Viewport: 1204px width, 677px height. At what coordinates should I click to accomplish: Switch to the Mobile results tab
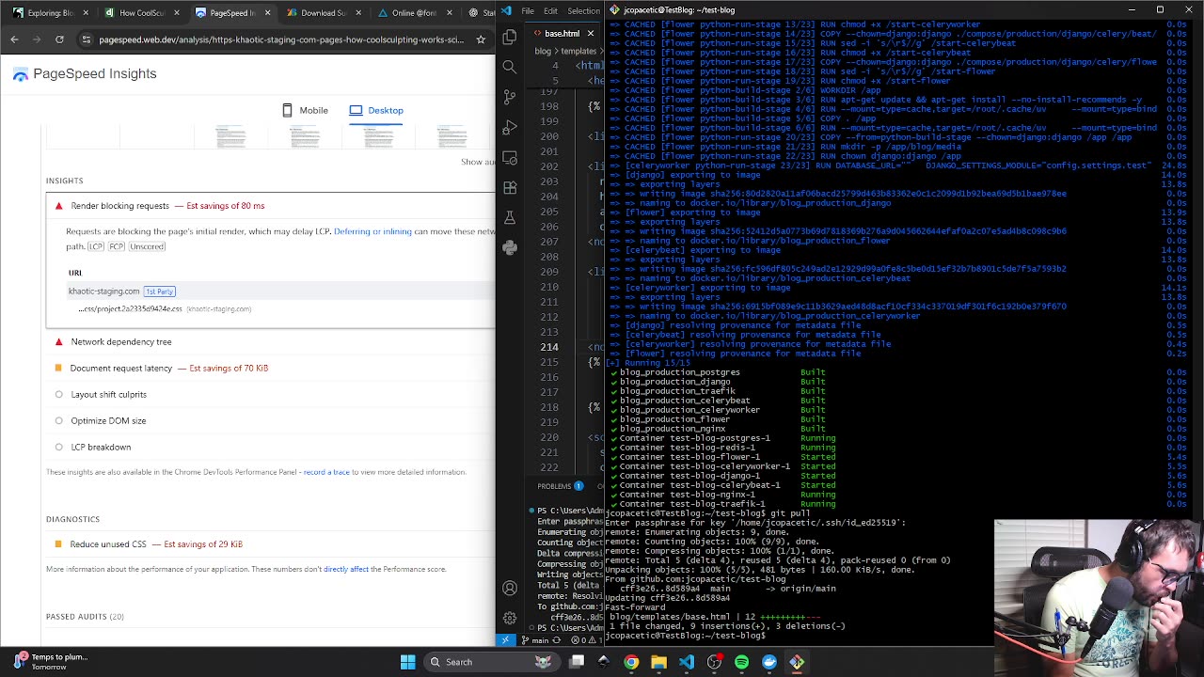pyautogui.click(x=305, y=110)
